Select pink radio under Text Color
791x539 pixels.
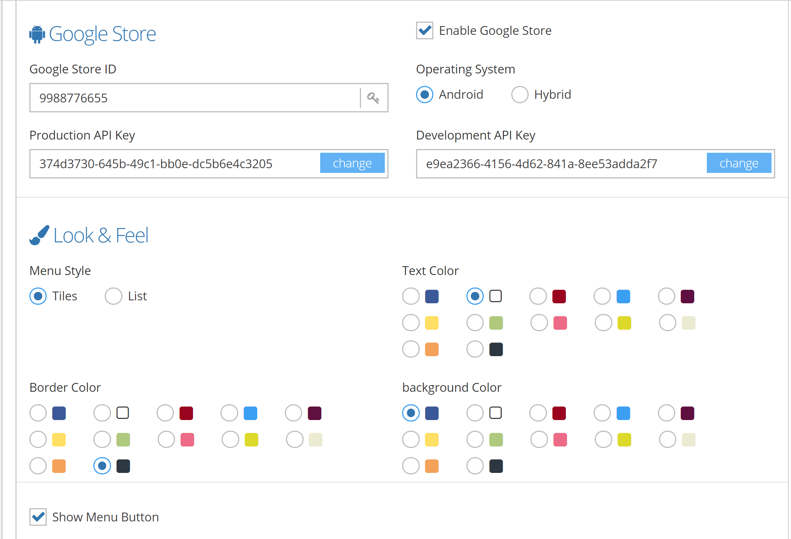tap(539, 323)
